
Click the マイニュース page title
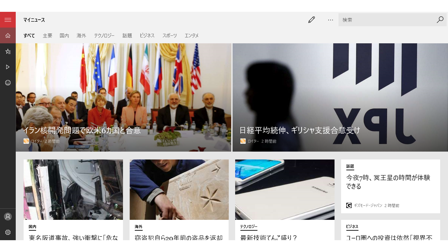pos(34,20)
